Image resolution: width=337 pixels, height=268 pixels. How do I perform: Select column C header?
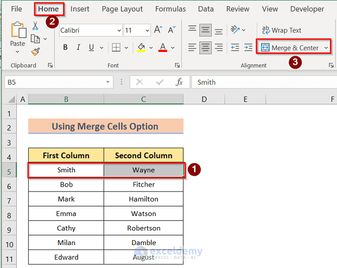point(143,99)
